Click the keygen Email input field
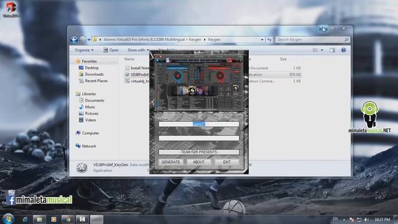Viewport: 398px width, 224px height. (199, 138)
